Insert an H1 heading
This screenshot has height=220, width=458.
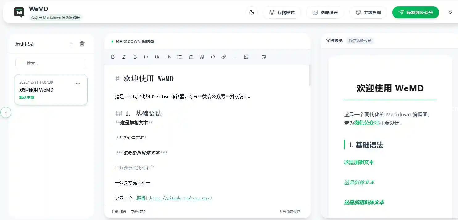[x=146, y=57]
